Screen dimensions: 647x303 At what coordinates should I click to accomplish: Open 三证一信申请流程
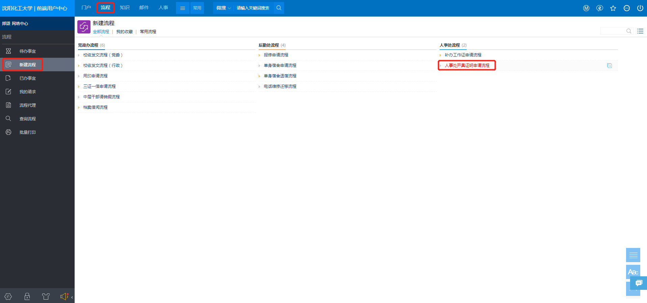pyautogui.click(x=99, y=86)
